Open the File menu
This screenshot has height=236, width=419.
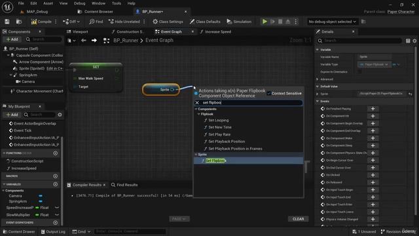tap(21, 3)
